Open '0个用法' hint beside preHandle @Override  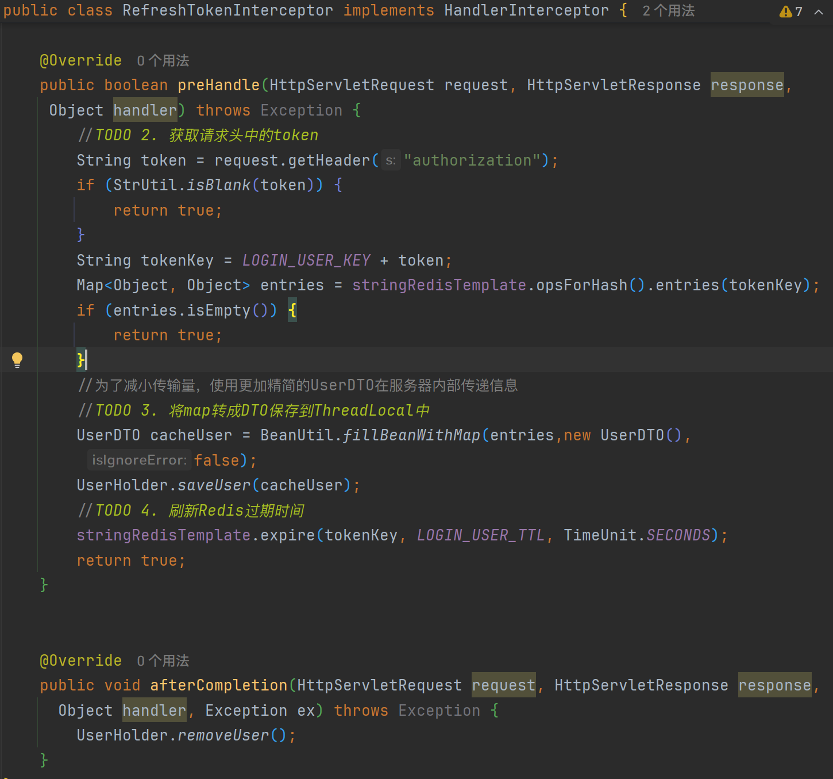click(x=163, y=61)
